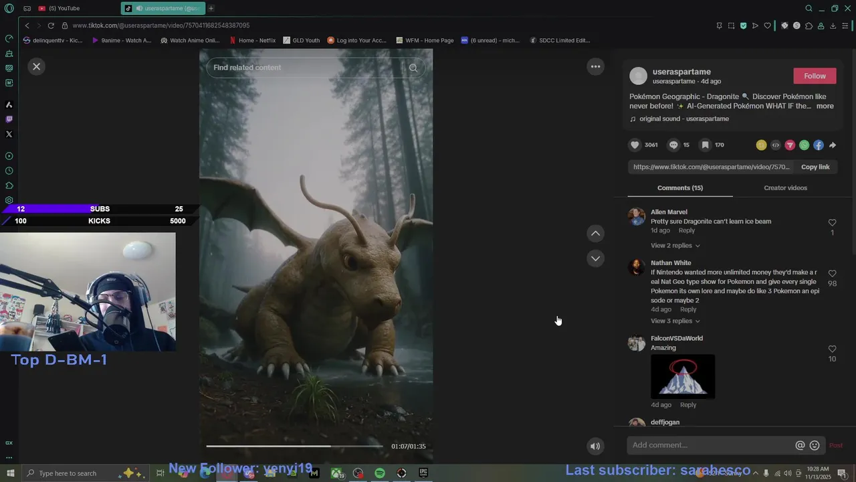Open browser history clock in sidebar
Screen dimensions: 856x482
coord(9,171)
